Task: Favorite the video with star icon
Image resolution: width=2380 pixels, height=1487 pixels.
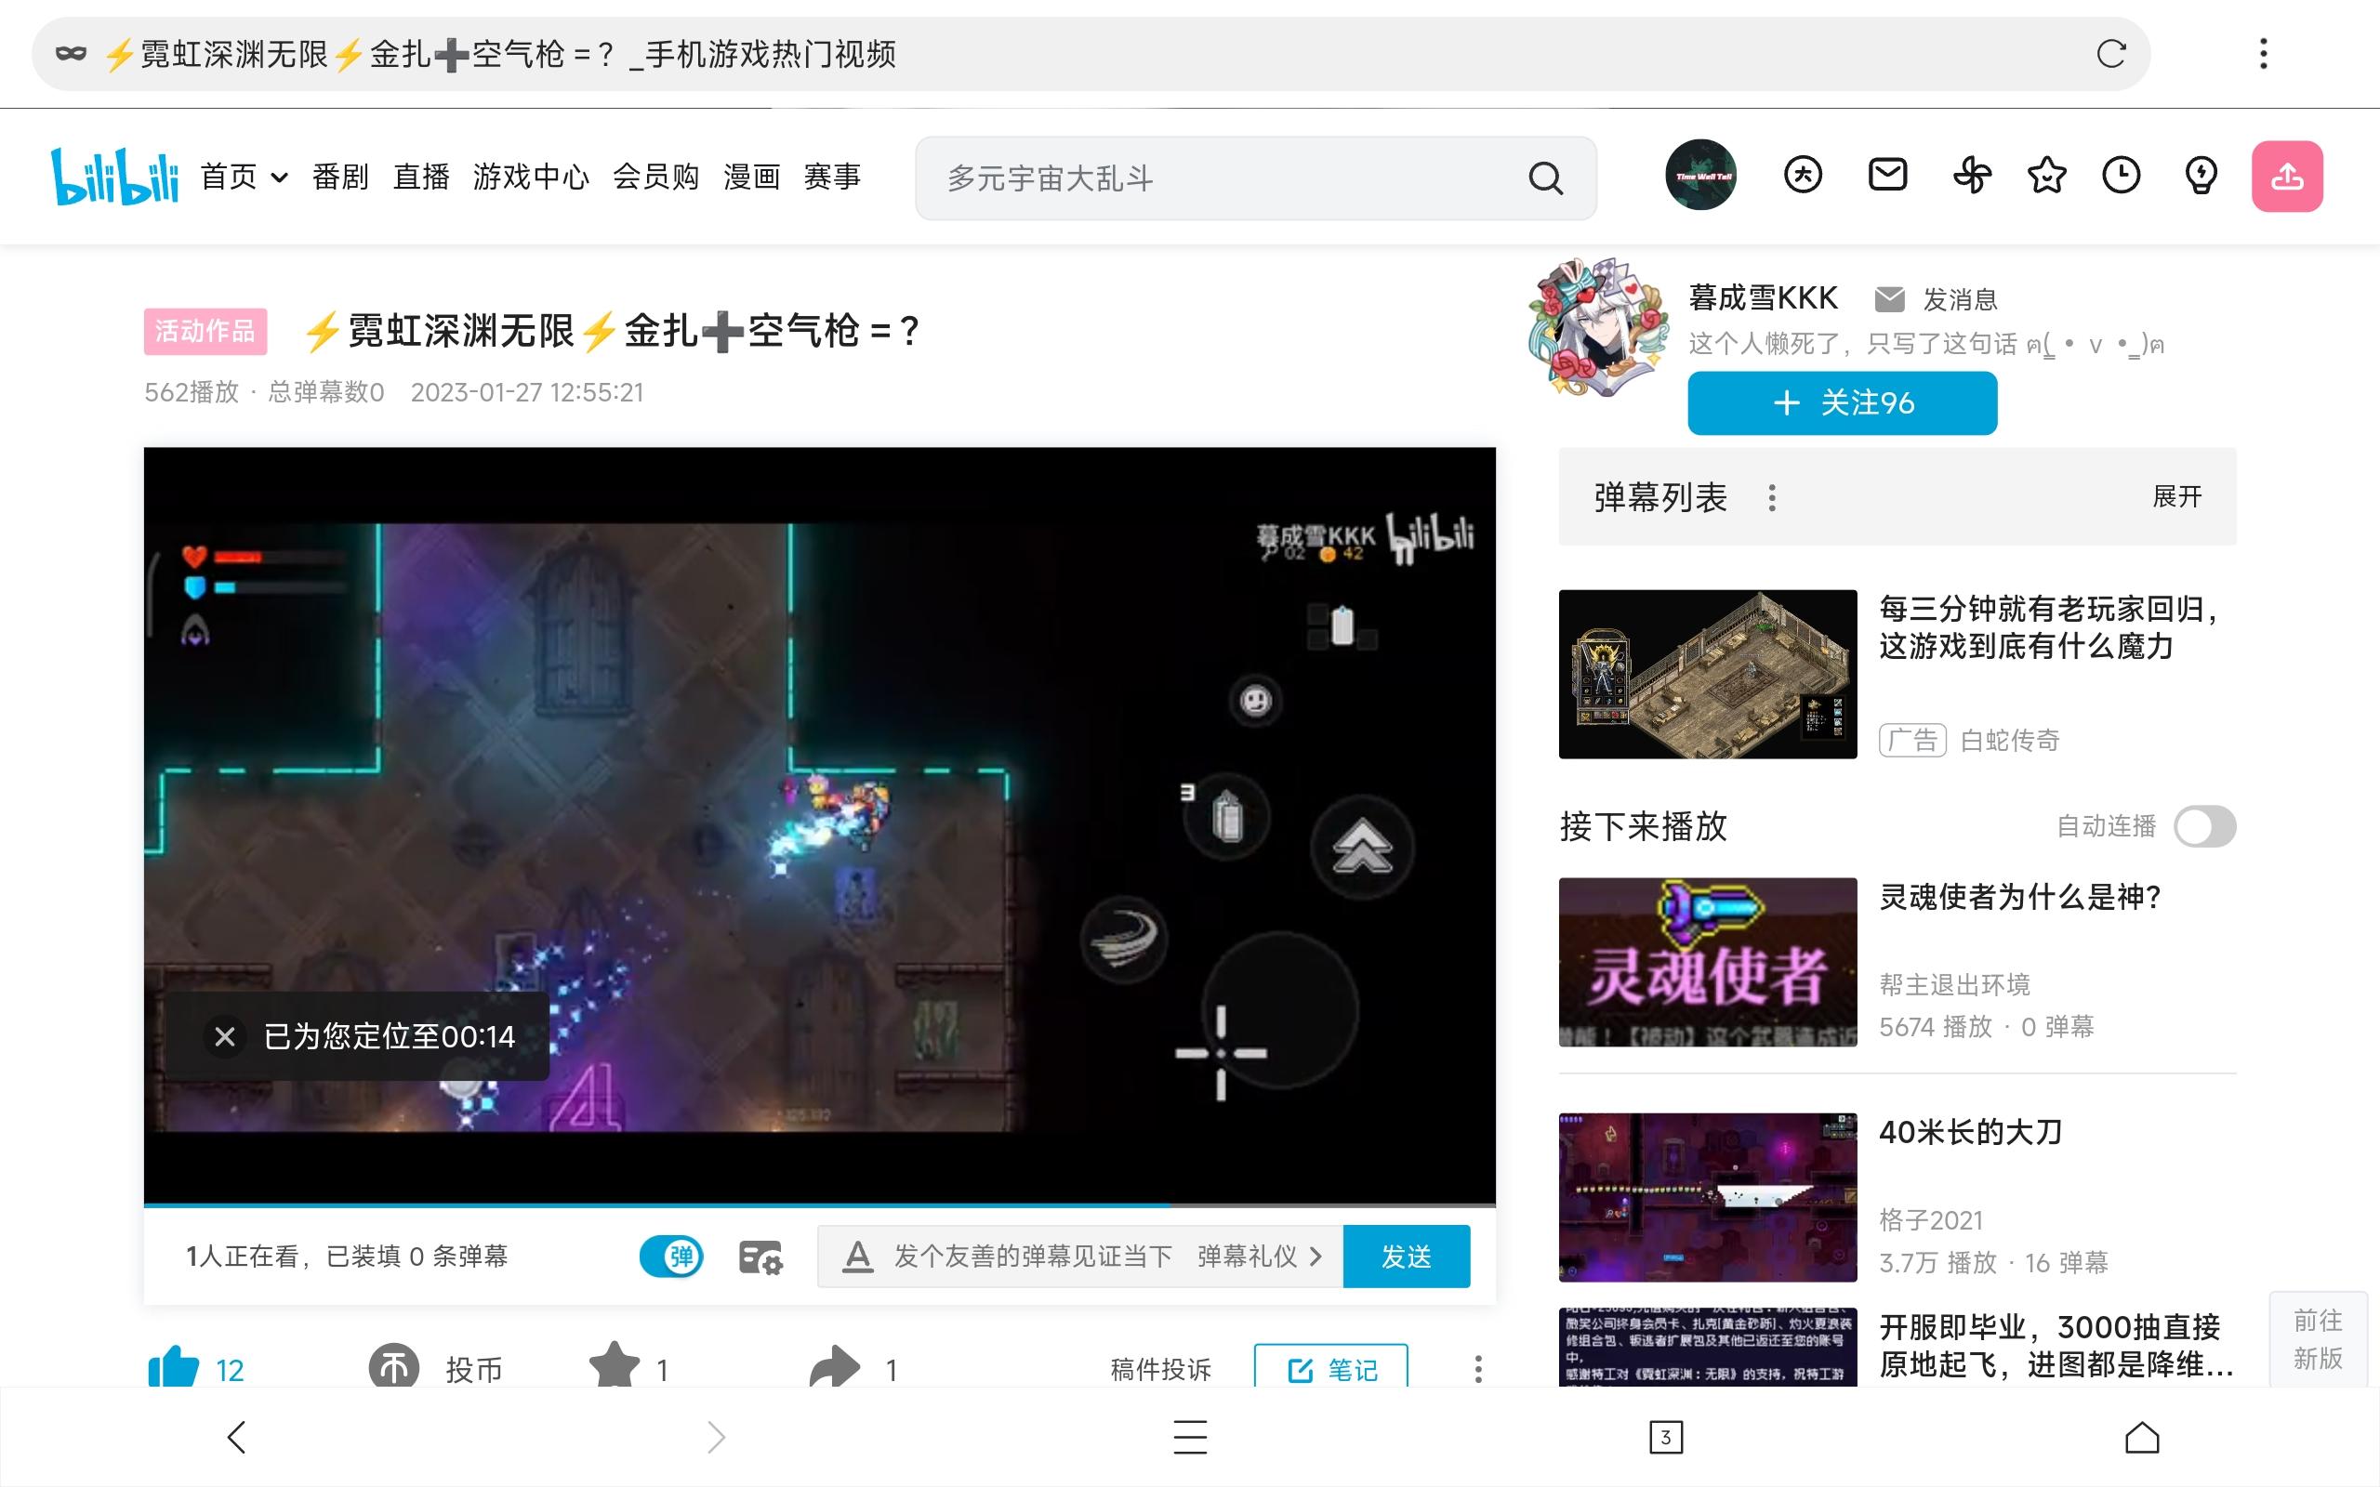Action: [x=614, y=1366]
